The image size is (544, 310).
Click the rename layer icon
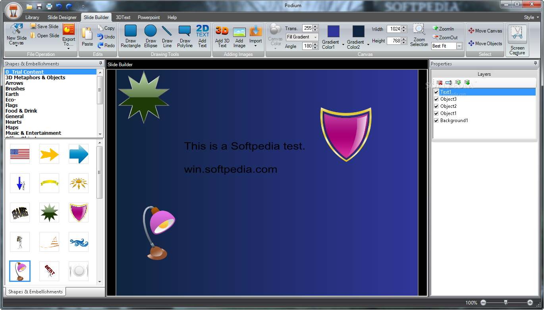(449, 82)
